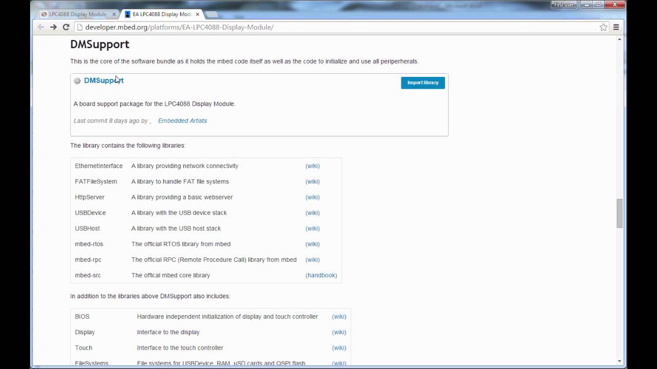Click the scrollbar up arrow
This screenshot has width=657, height=369.
pos(620,39)
